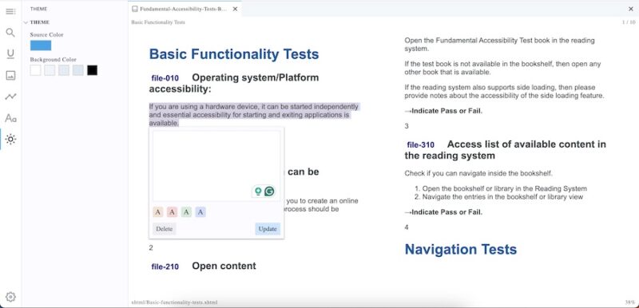Click the Open content heading
This screenshot has width=639, height=308.
224,266
